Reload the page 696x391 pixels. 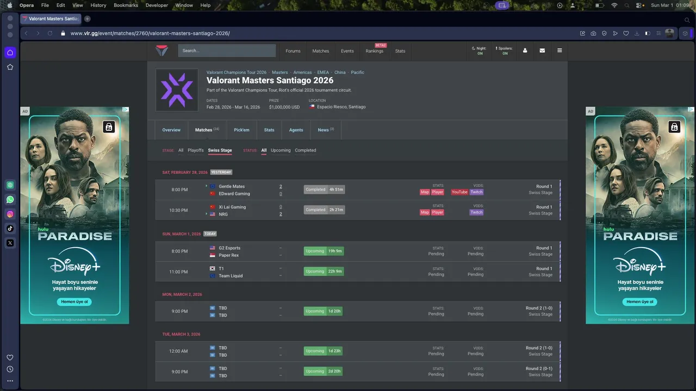[50, 33]
